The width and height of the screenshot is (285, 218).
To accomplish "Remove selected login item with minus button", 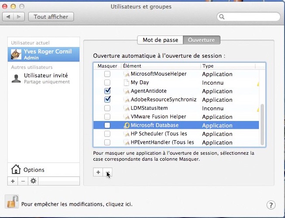I will 108,172.
